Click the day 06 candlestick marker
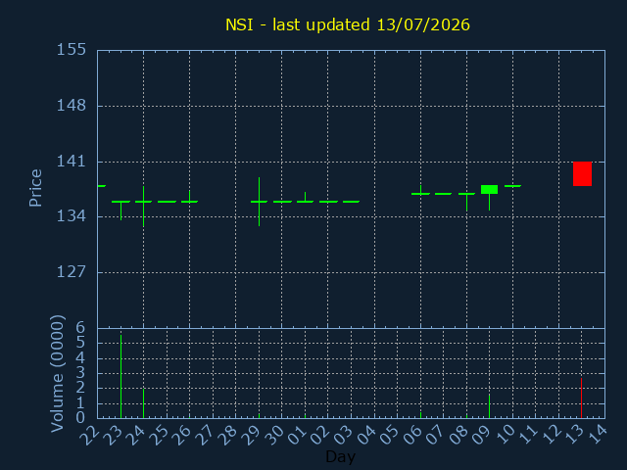This screenshot has height=470, width=627. pyautogui.click(x=420, y=191)
